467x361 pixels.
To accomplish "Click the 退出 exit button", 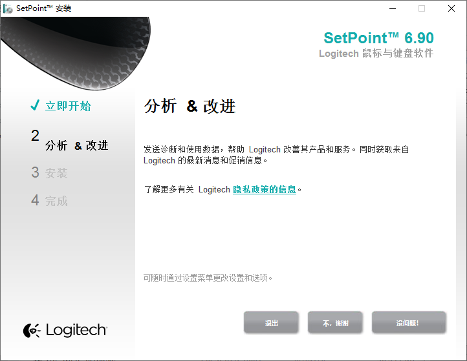I will [x=271, y=322].
